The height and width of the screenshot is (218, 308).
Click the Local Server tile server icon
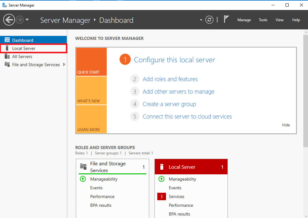(x=162, y=167)
